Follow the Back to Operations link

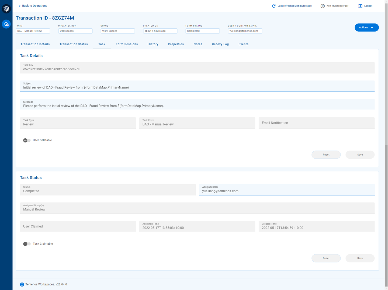[x=34, y=6]
